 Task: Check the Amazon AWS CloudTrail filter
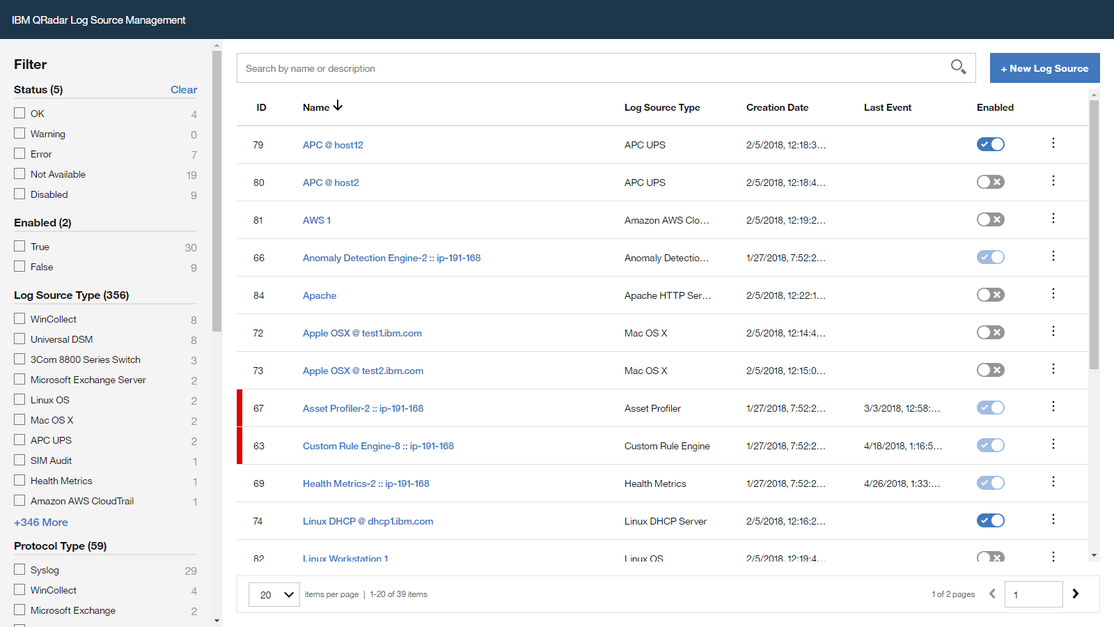(x=19, y=500)
